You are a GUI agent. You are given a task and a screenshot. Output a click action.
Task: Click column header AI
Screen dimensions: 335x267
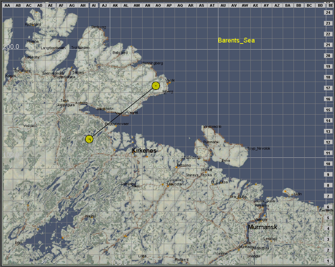pos(94,5)
